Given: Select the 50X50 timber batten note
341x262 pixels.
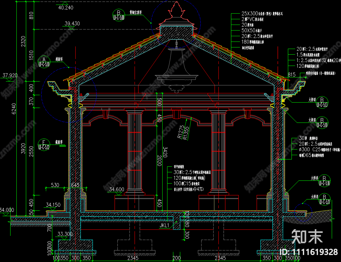Looking at the screenshot, I should (252, 31).
